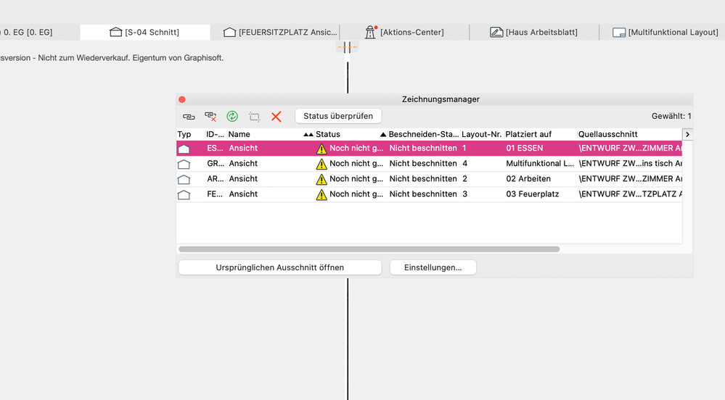Screen dimensions: 725x400
Task: Click the FEUERSITZPLATZ elevation tab icon
Action: pyautogui.click(x=229, y=32)
